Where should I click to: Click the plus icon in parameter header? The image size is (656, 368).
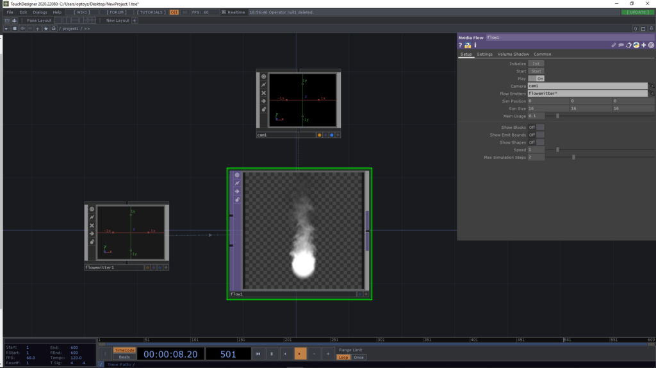pos(644,46)
